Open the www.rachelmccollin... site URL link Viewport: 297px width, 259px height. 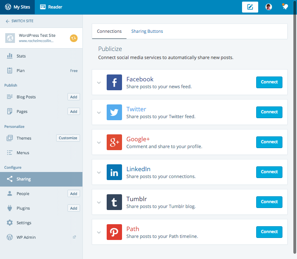click(x=36, y=41)
